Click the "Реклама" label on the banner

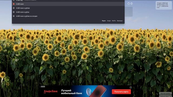[43, 86]
